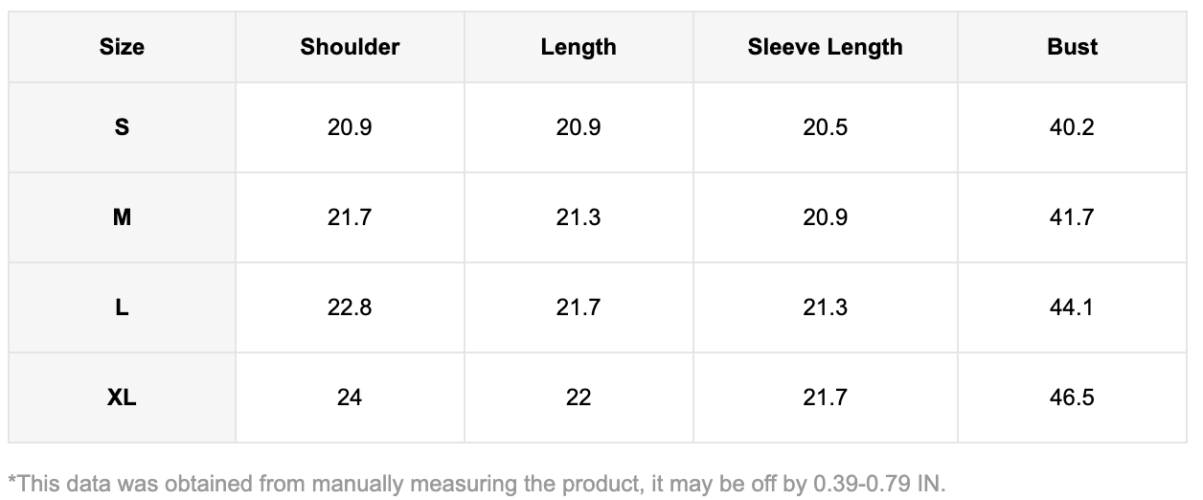This screenshot has width=1203, height=500.
Task: Click the Length value 22 for XL
Action: point(579,398)
